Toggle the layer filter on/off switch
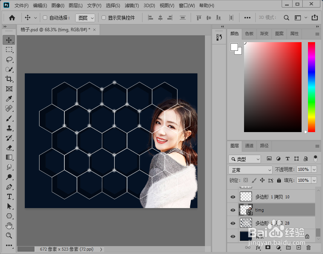 pyautogui.click(x=315, y=158)
